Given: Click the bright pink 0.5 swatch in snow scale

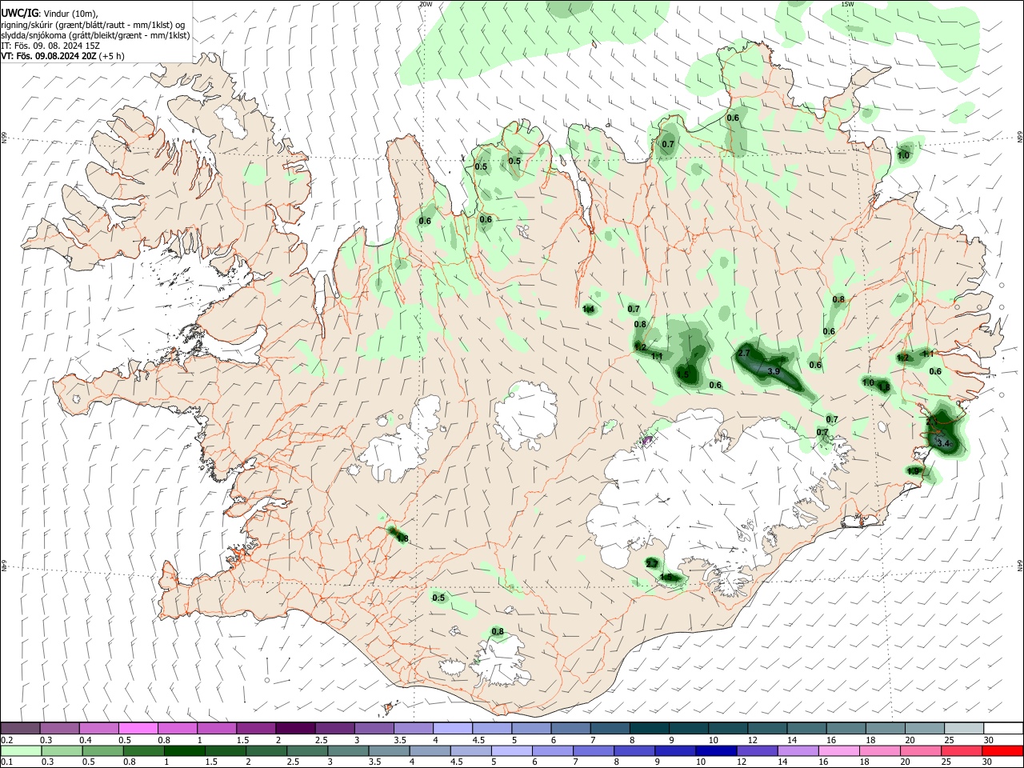Looking at the screenshot, I should click(138, 728).
